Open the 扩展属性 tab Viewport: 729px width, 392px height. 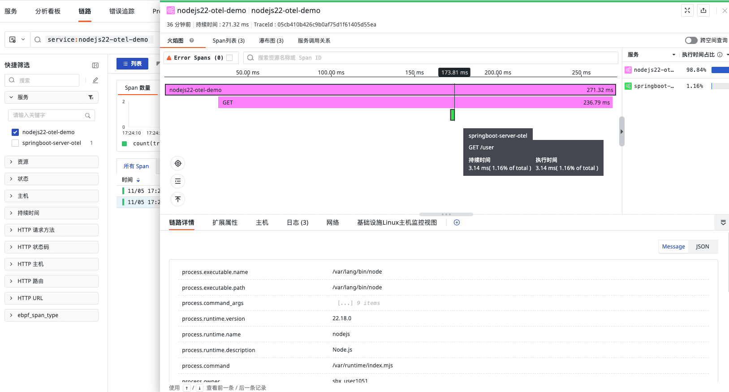point(225,222)
